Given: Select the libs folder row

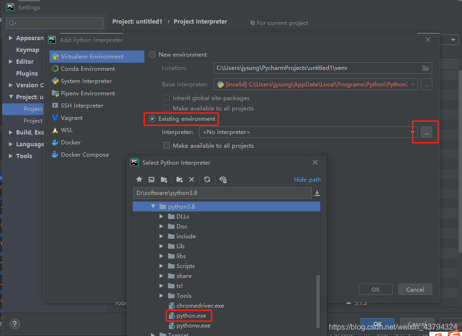Looking at the screenshot, I should pyautogui.click(x=227, y=256).
